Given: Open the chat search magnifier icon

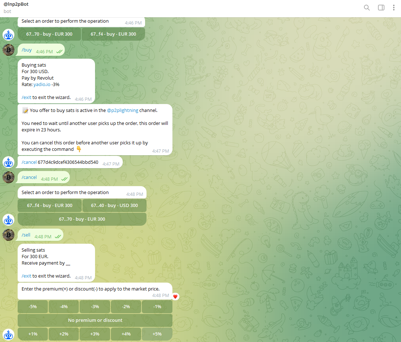Looking at the screenshot, I should pyautogui.click(x=367, y=8).
